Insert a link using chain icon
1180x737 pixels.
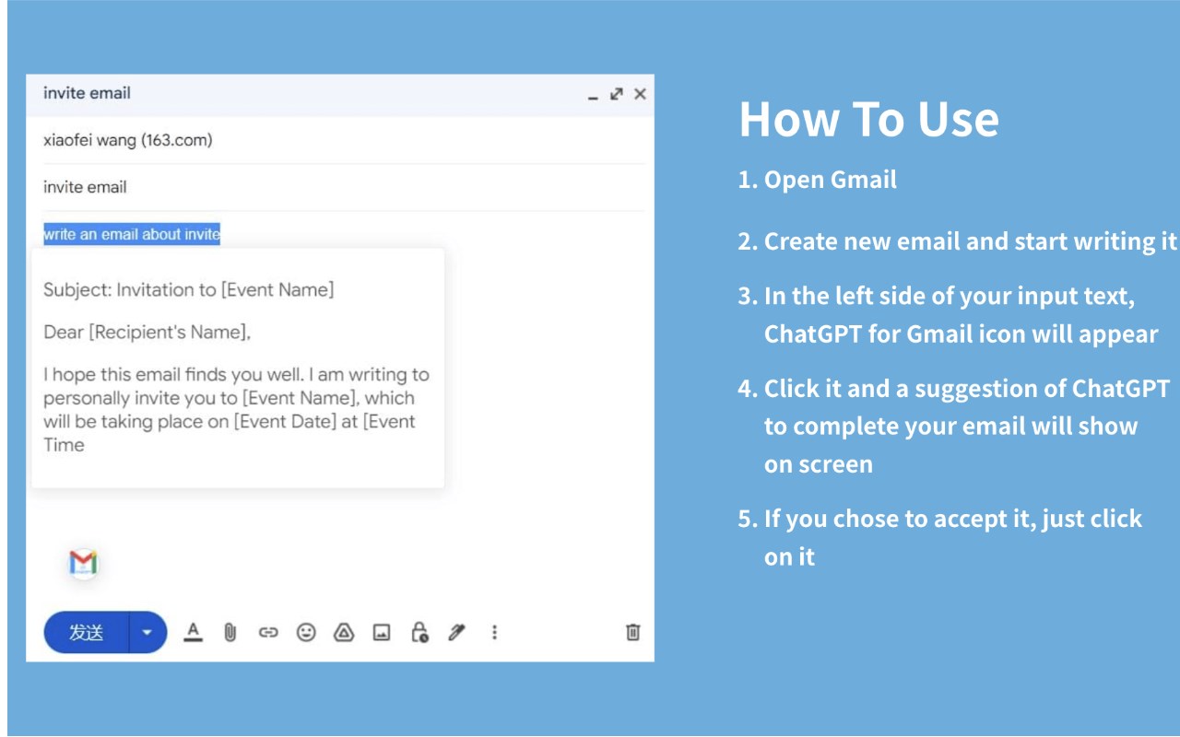pos(268,632)
